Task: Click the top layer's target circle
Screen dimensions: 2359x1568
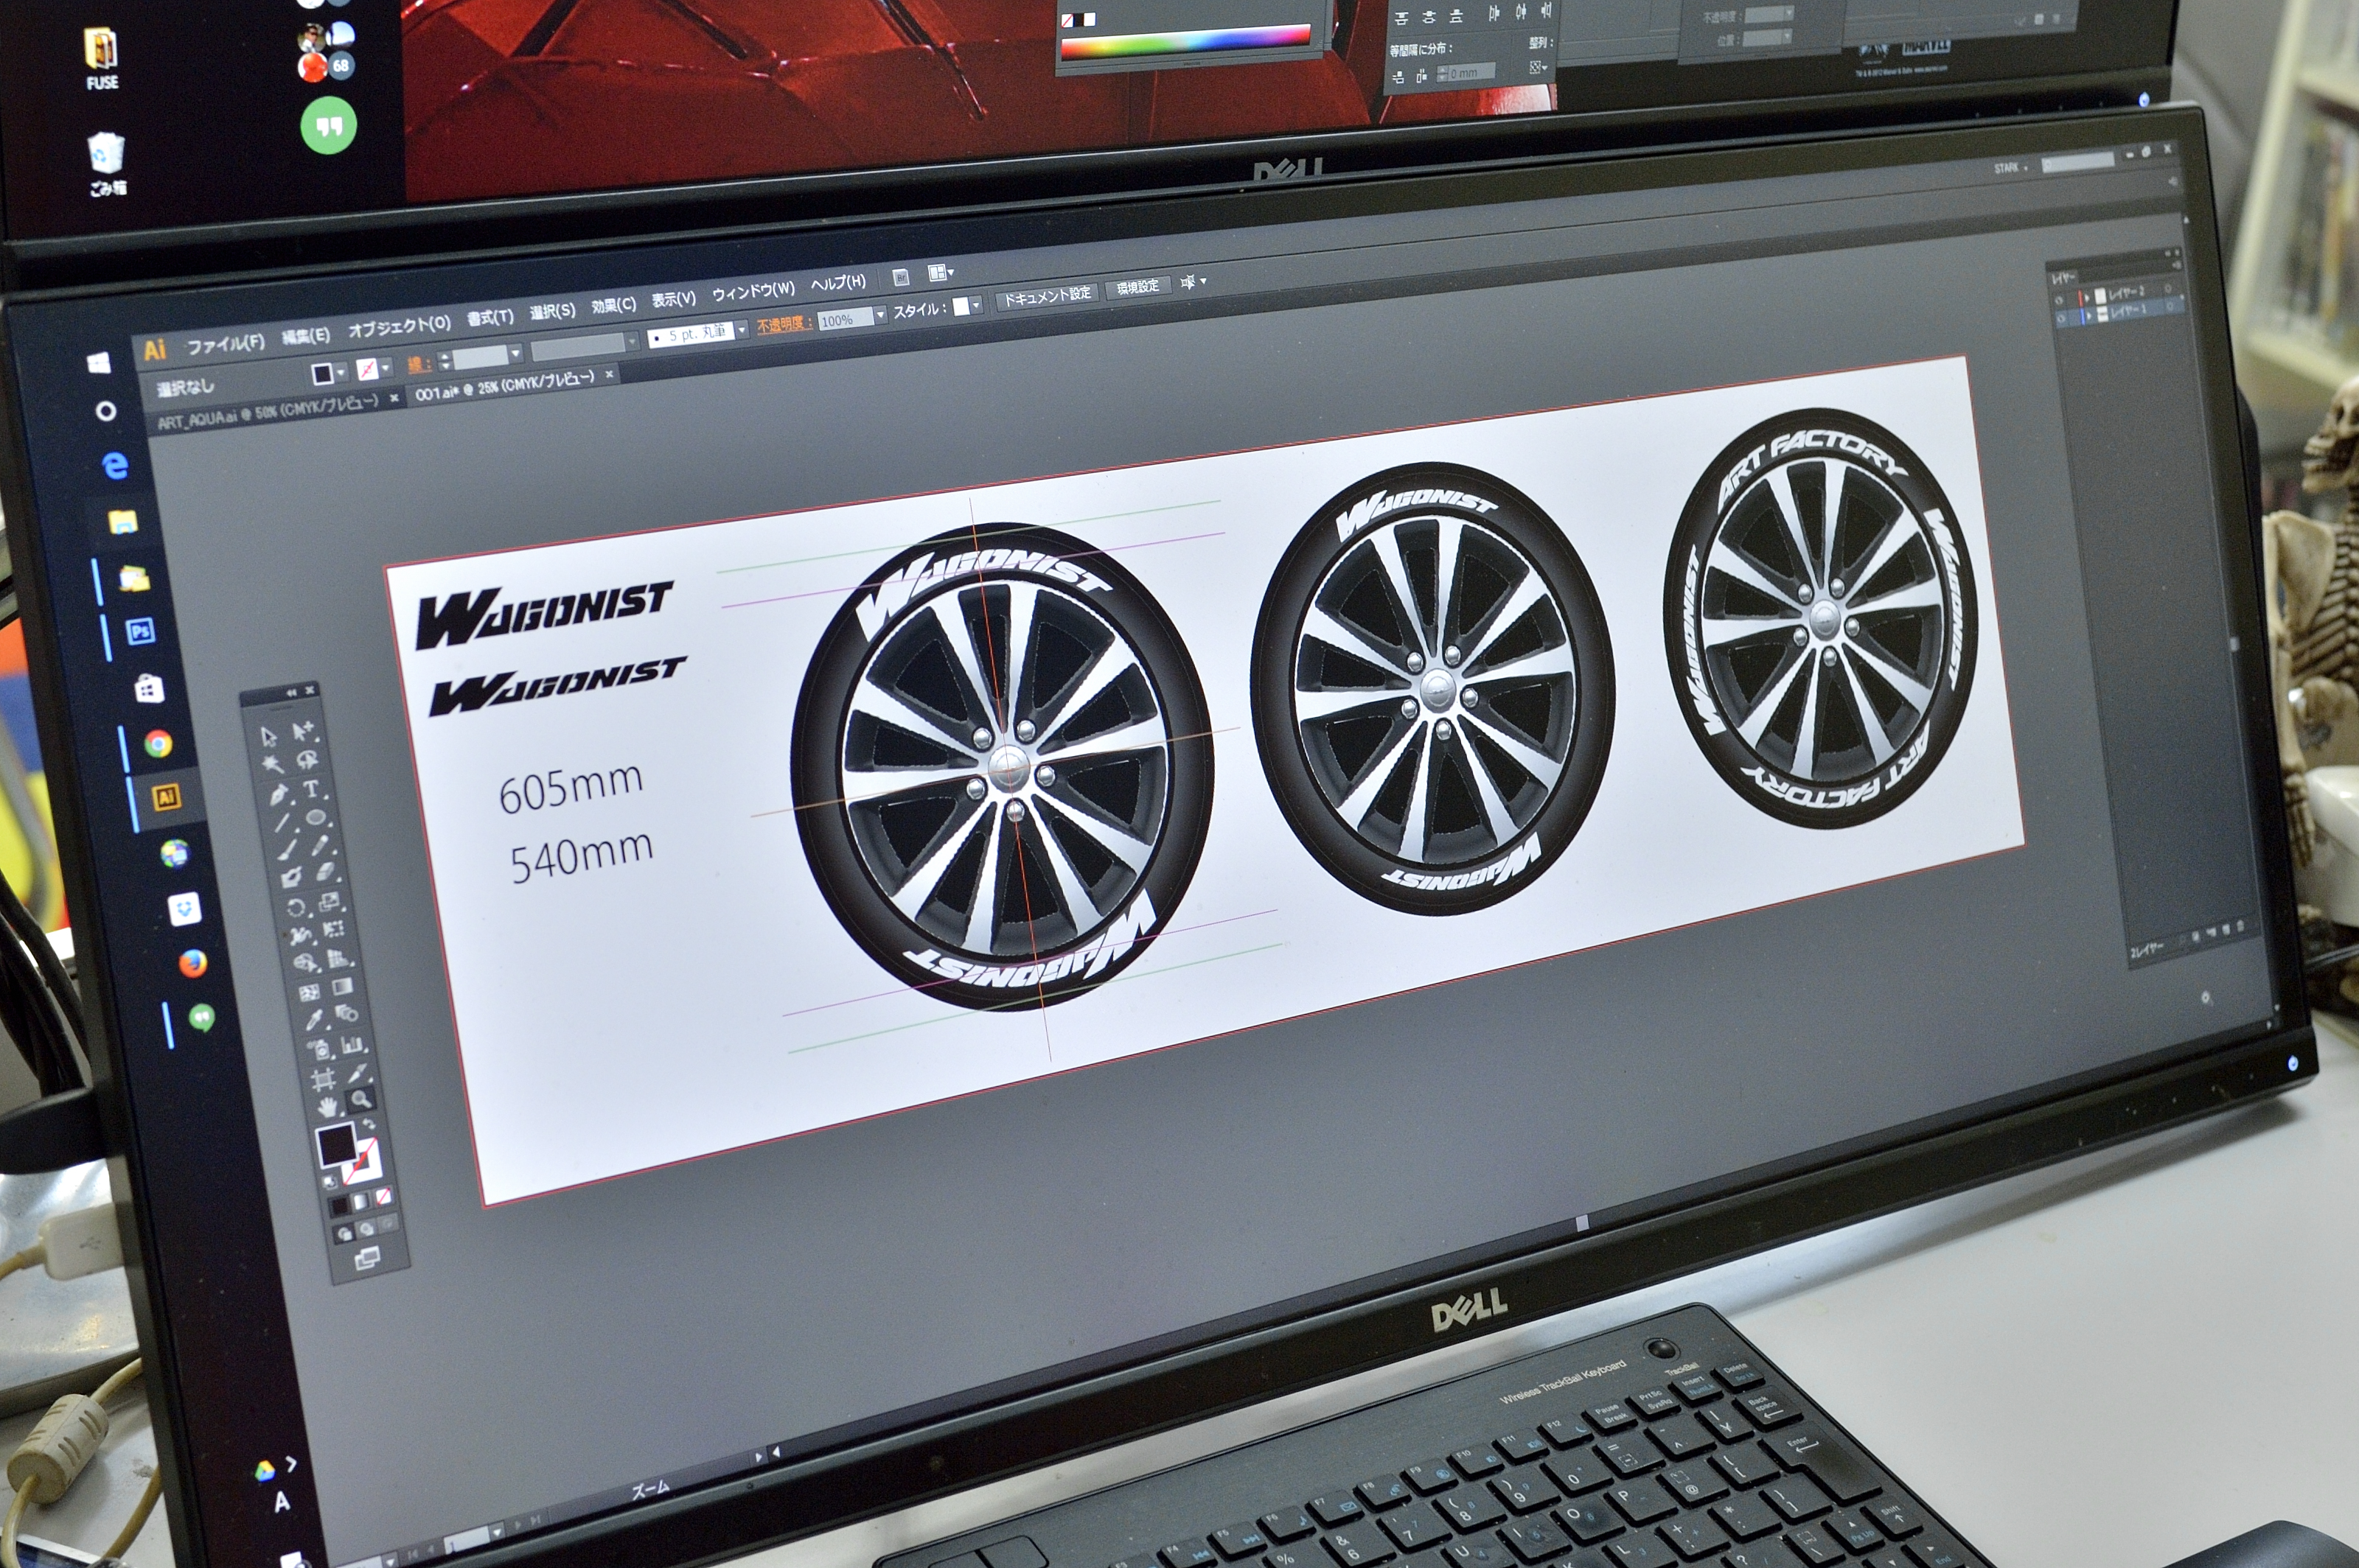Action: point(2169,289)
